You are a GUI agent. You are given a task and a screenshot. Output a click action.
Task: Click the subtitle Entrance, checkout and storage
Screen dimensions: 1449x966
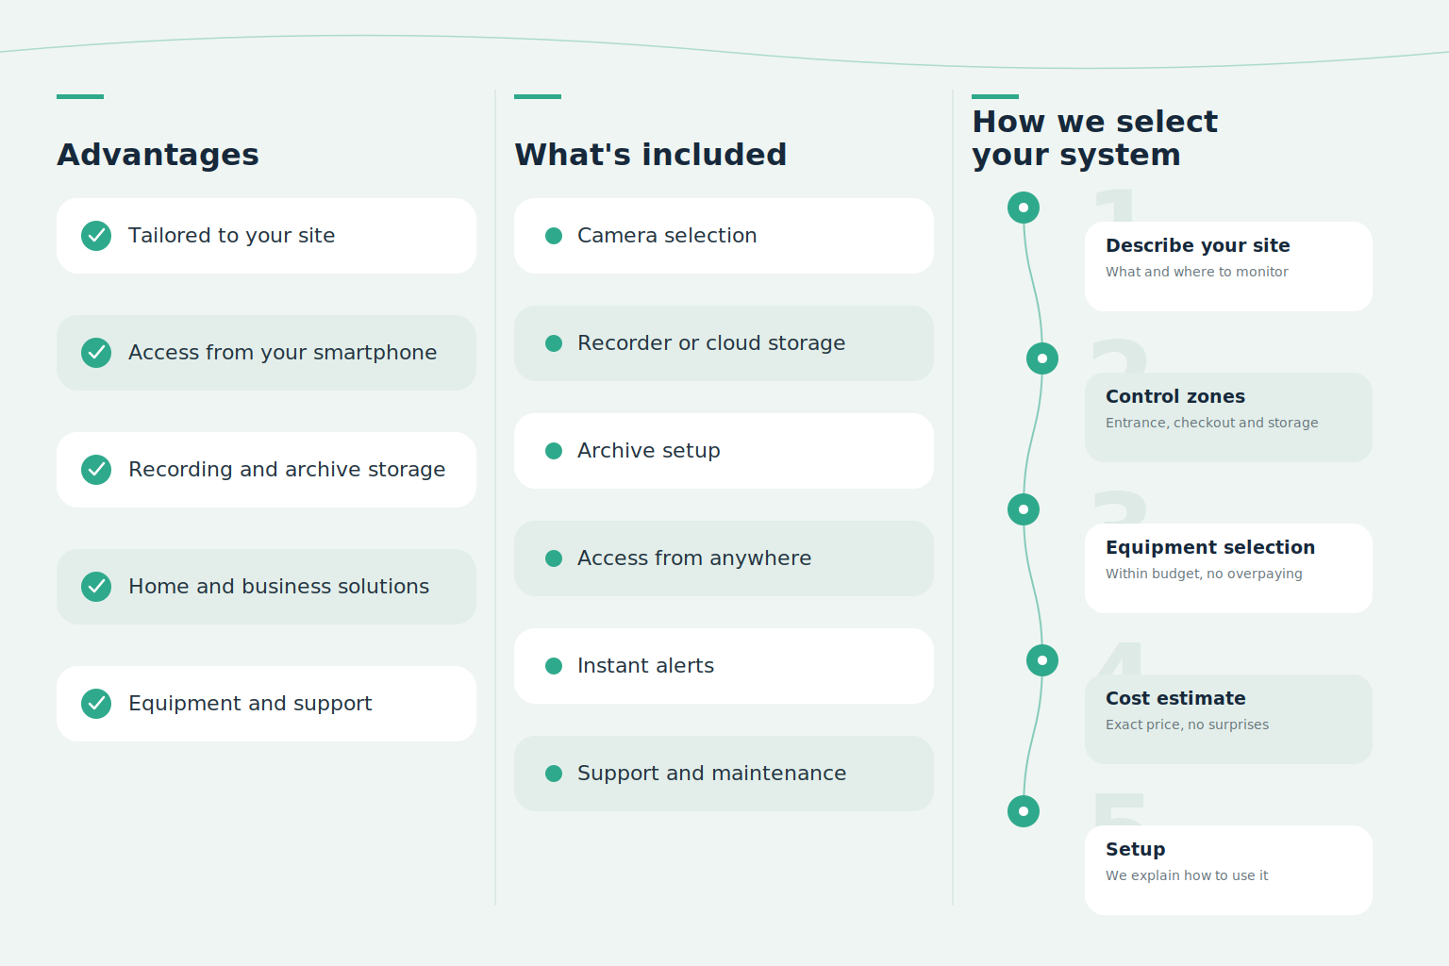[x=1212, y=423]
